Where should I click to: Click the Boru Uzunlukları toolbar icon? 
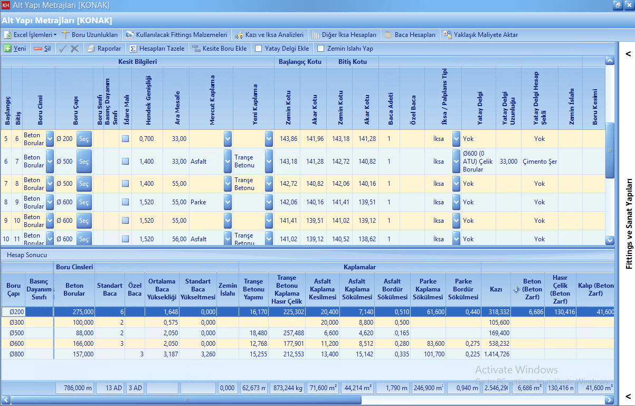click(66, 35)
